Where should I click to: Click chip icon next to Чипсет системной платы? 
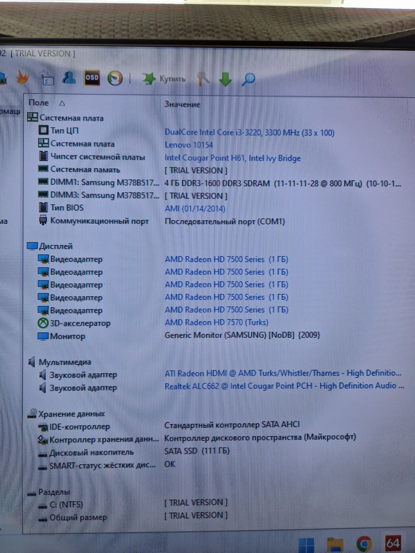coord(43,156)
